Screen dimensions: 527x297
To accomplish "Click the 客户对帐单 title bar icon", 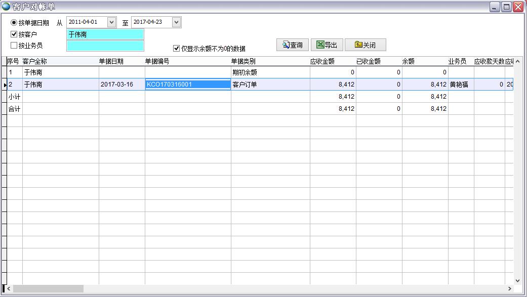I will click(x=6, y=7).
